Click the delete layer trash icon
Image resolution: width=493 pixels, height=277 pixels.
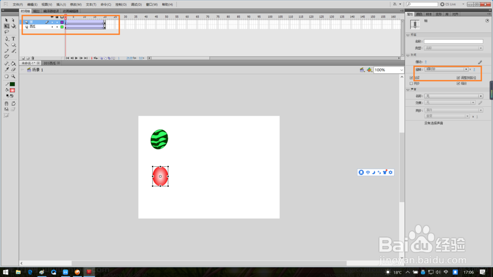click(x=33, y=59)
